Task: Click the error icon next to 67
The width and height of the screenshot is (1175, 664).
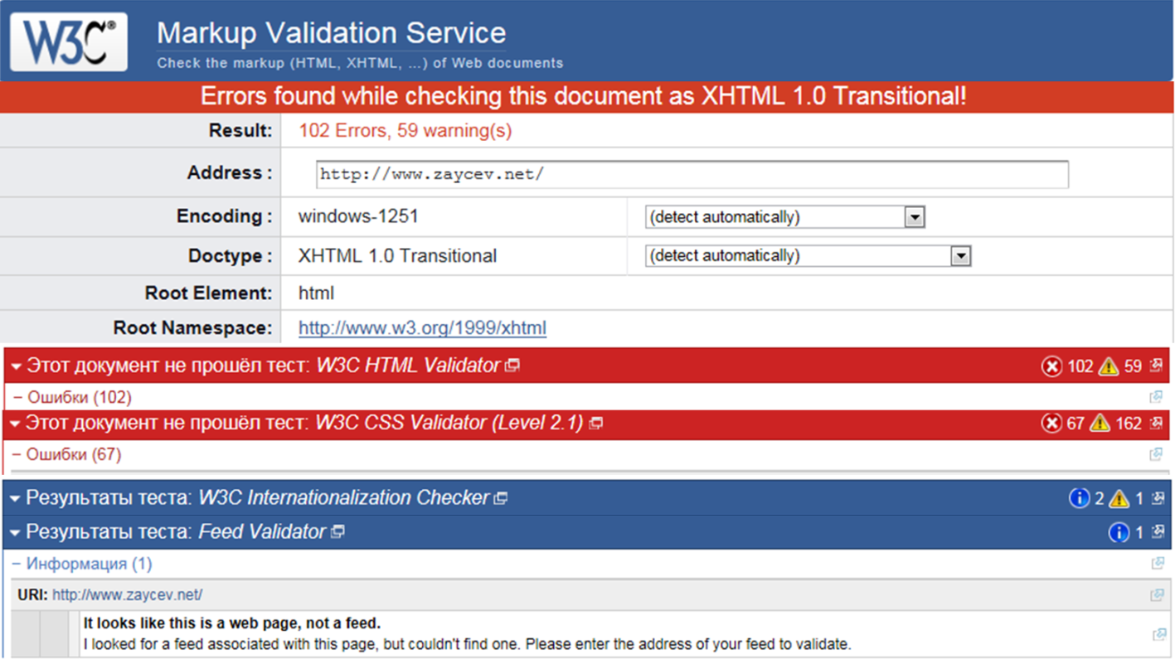Action: pos(1051,424)
